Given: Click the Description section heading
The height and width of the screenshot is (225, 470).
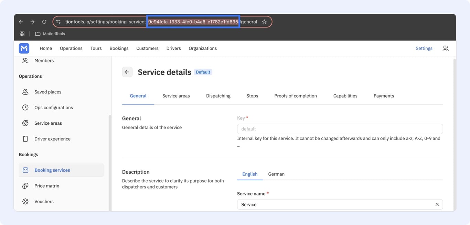Looking at the screenshot, I should [136, 172].
